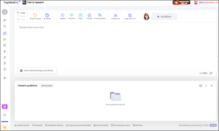Select the All records tab
The height and width of the screenshot is (131, 219).
tap(47, 86)
